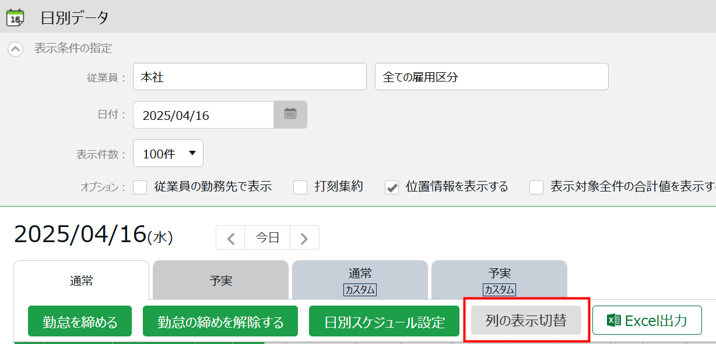Select the 通常 カスタム tab
Viewport: 716px width, 344px height.
[x=360, y=281]
